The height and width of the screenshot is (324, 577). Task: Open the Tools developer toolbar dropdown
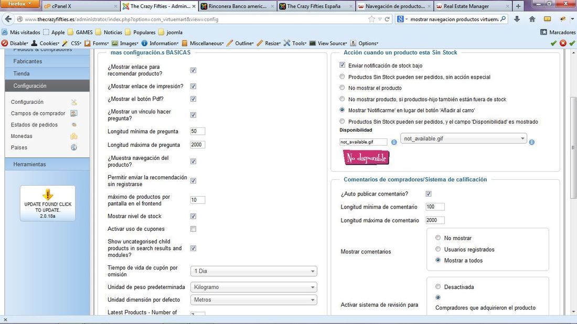pyautogui.click(x=295, y=44)
